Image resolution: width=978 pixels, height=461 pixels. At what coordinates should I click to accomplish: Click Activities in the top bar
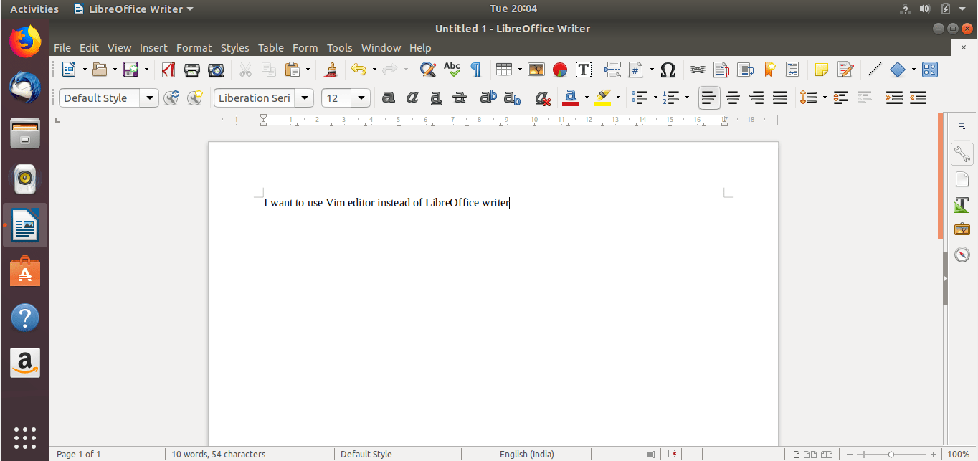pos(34,9)
